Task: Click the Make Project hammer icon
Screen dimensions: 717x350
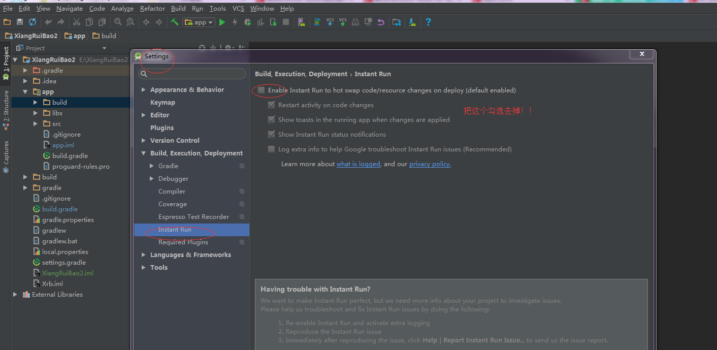Action: [x=175, y=22]
